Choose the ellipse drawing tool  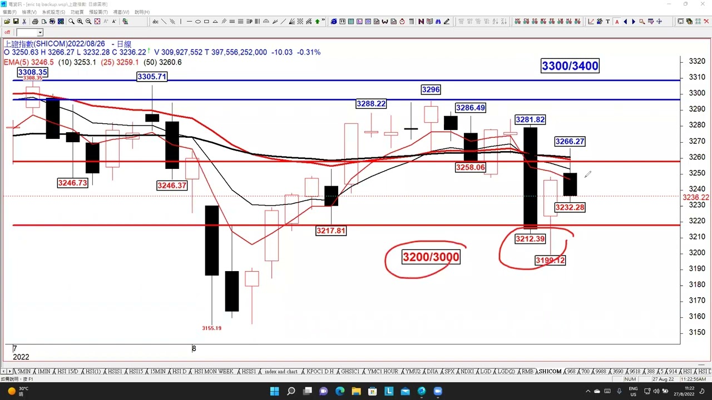(197, 22)
